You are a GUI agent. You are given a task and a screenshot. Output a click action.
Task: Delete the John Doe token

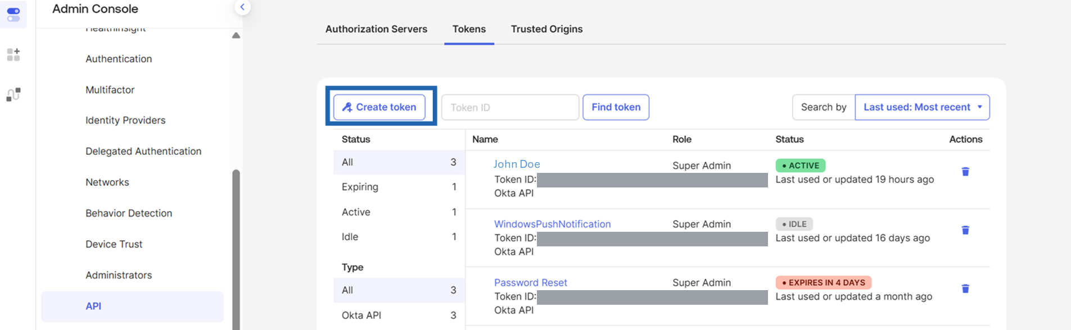tap(965, 172)
